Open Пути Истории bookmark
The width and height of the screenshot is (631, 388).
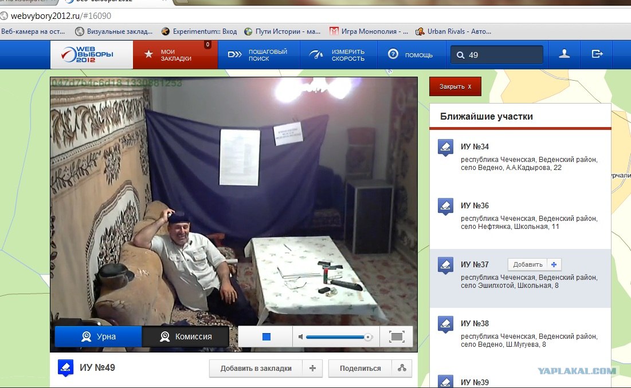coord(283,31)
